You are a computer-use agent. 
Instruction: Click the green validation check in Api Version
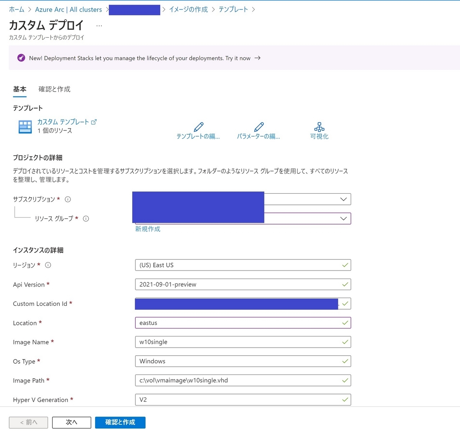click(x=345, y=284)
